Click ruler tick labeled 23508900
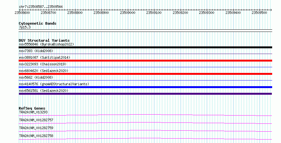Image resolution: width=281 pixels, height=143 pixels. (101, 13)
